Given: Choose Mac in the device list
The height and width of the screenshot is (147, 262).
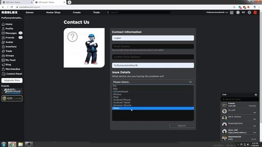Looking at the screenshot, I should coord(153,89).
